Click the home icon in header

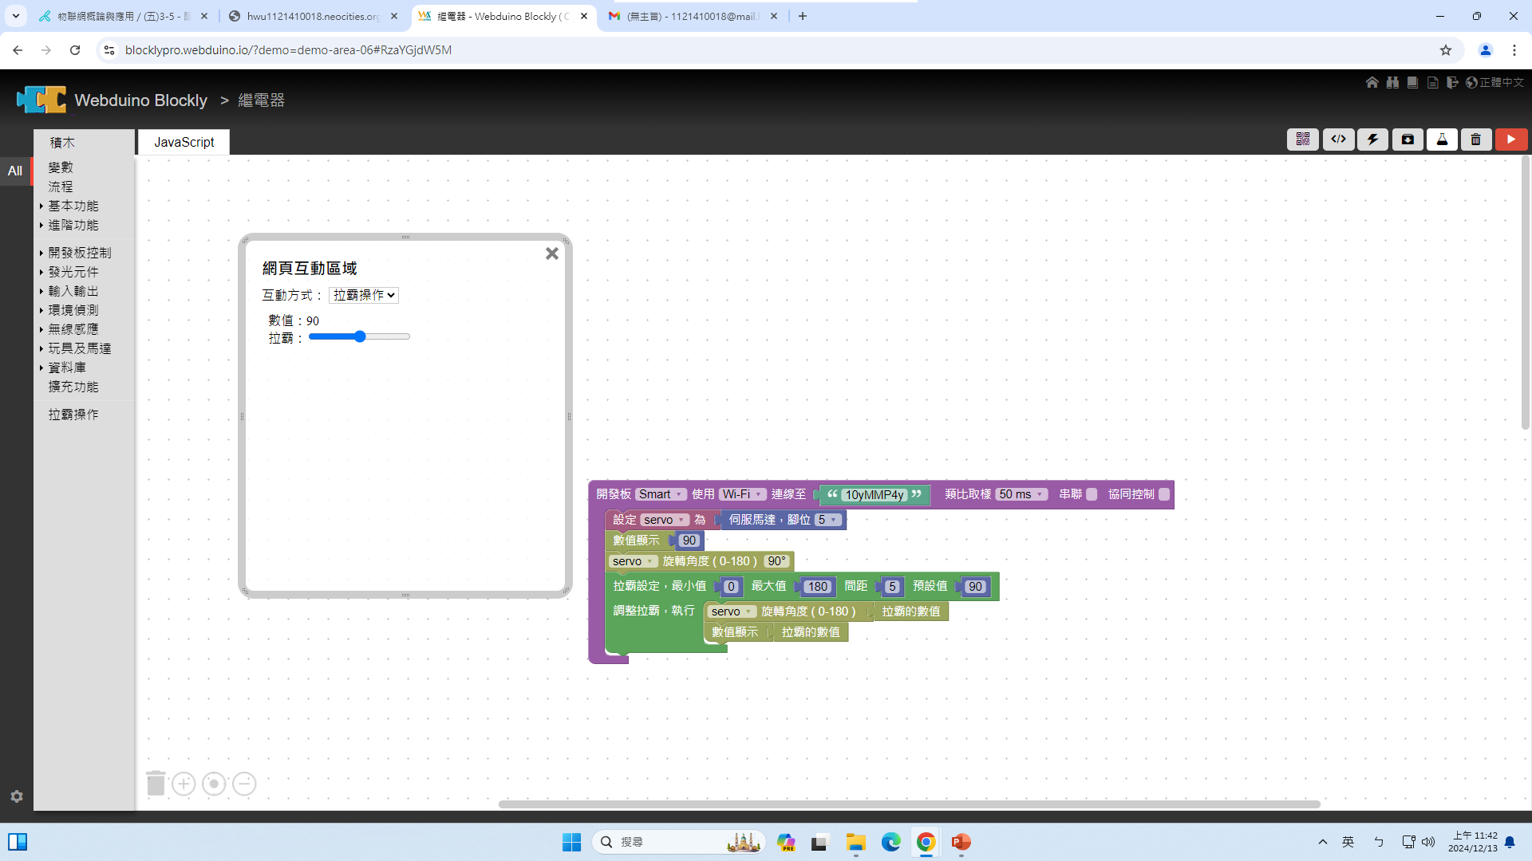coord(1372,82)
